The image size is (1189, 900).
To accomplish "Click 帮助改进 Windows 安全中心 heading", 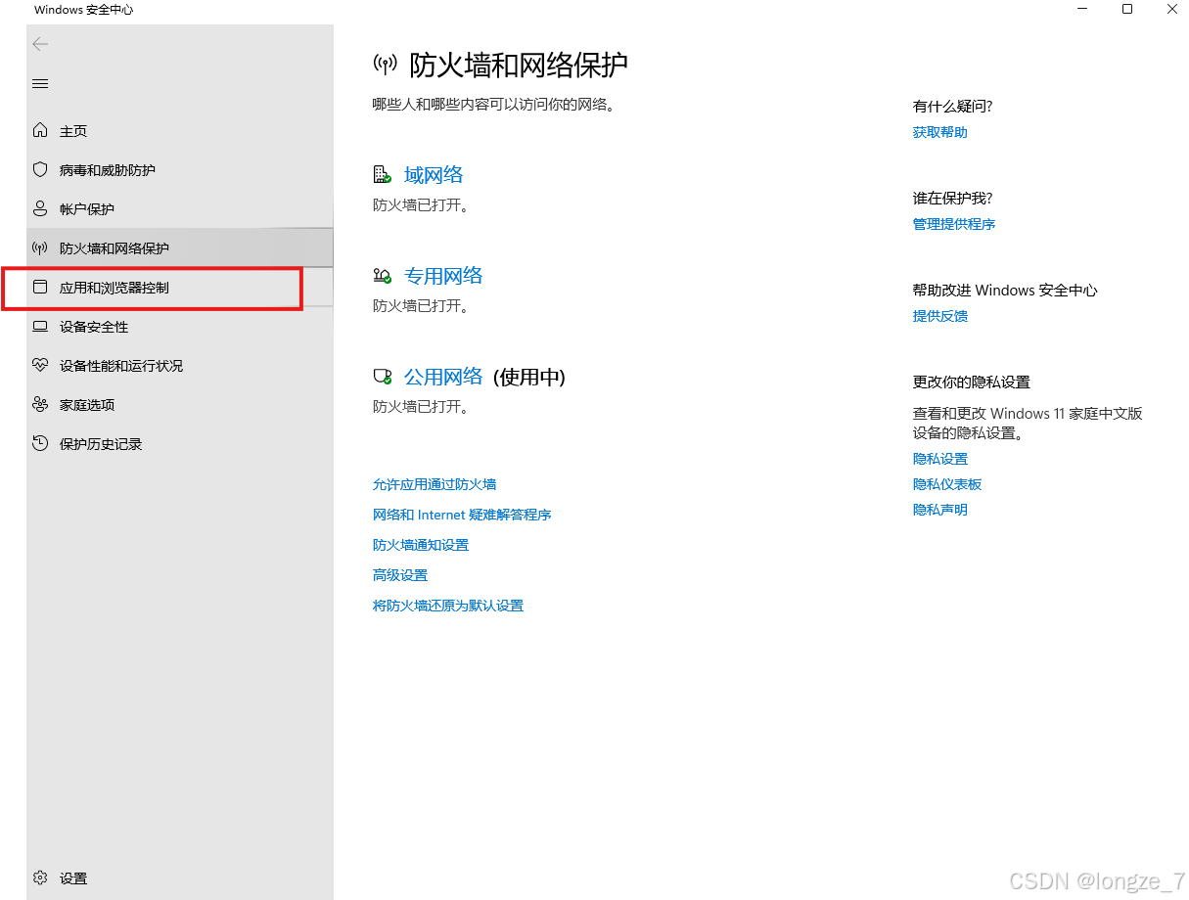I will pos(1005,291).
